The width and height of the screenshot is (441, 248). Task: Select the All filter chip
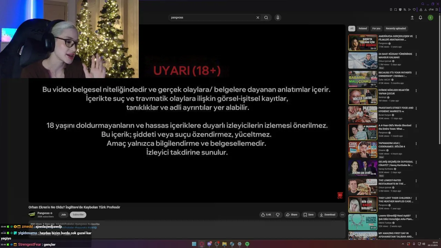click(351, 29)
